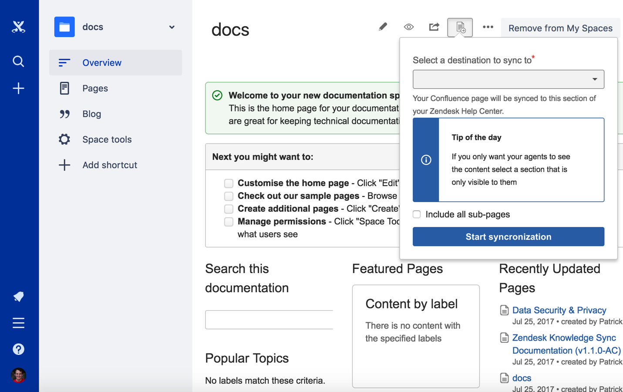Screen dimensions: 623x392
Task: Check Manage permissions task checkbox
Action: coord(229,222)
